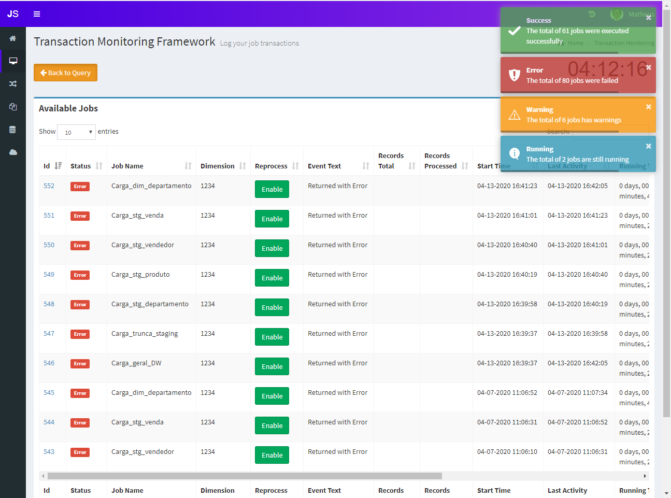Open job Id 545 link
Viewport: 671px width, 498px height.
pyautogui.click(x=49, y=392)
